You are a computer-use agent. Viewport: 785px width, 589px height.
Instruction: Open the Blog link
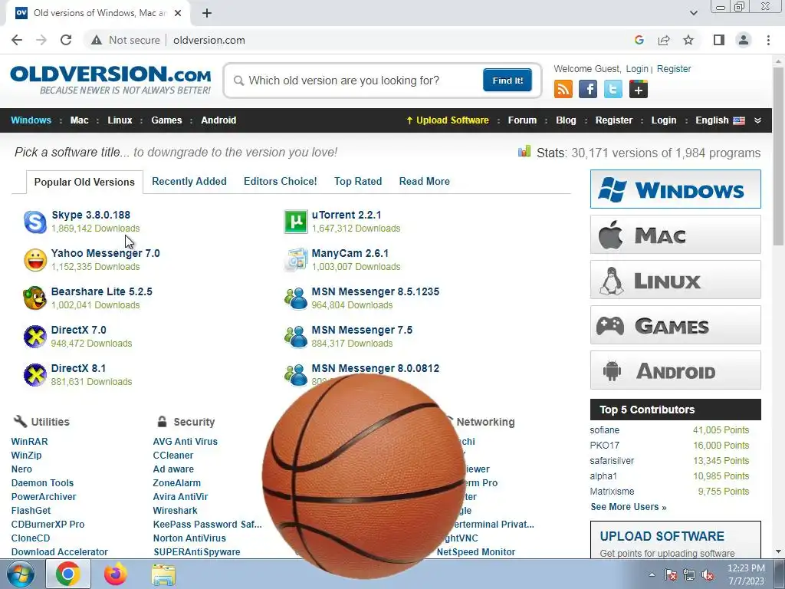566,120
